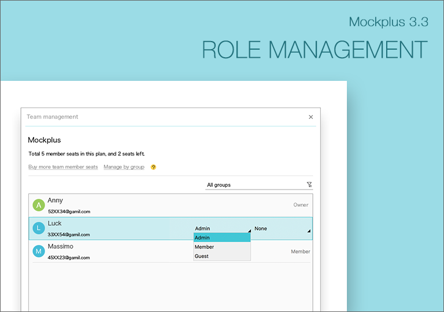The width and height of the screenshot is (444, 312).
Task: Click the filter funnel icon beside All groups
Action: [x=309, y=184]
